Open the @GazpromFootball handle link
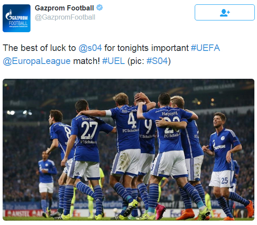 65,17
